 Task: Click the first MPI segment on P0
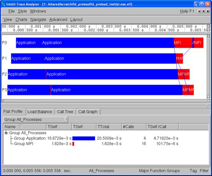pyautogui.click(x=183, y=43)
